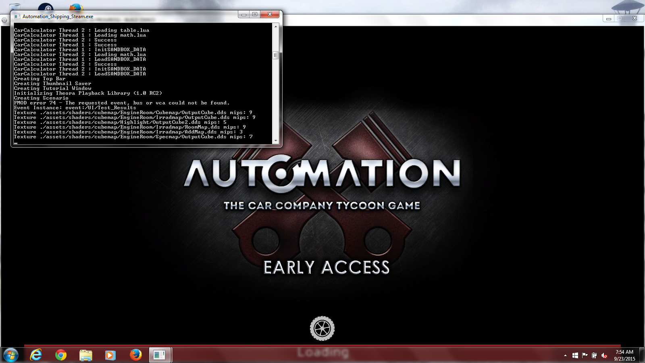Click the 'Irradmap/OutputCube.dds' texture line

(x=135, y=117)
